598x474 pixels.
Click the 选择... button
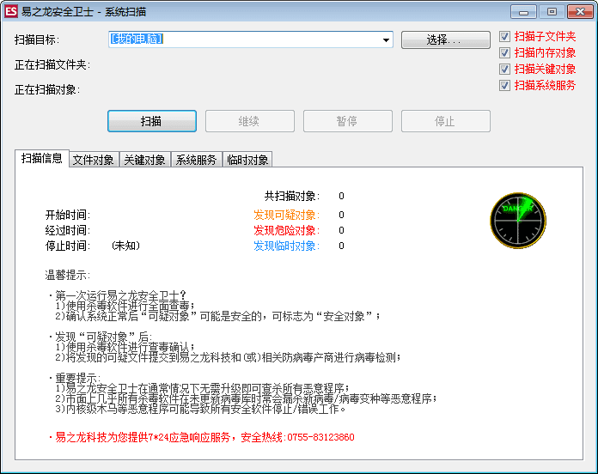(445, 39)
